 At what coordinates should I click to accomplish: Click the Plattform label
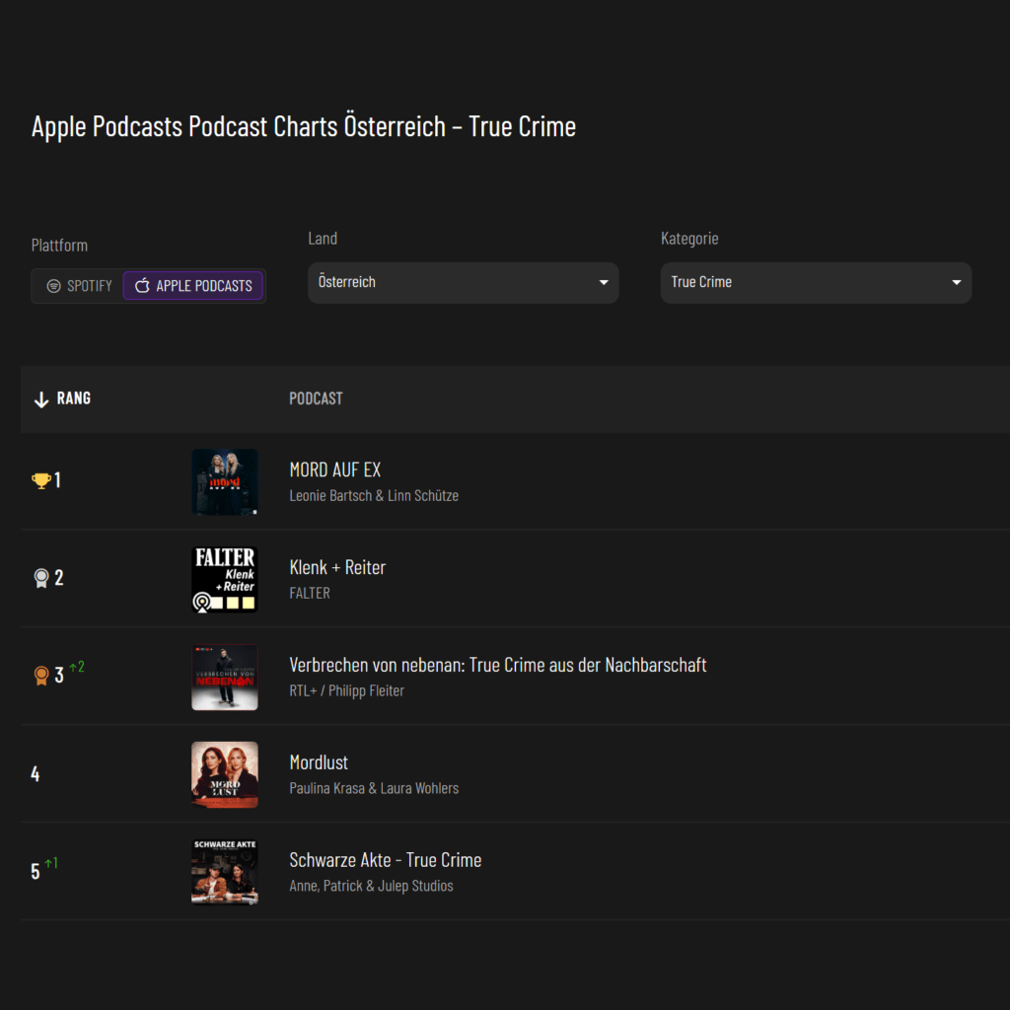[x=59, y=246]
